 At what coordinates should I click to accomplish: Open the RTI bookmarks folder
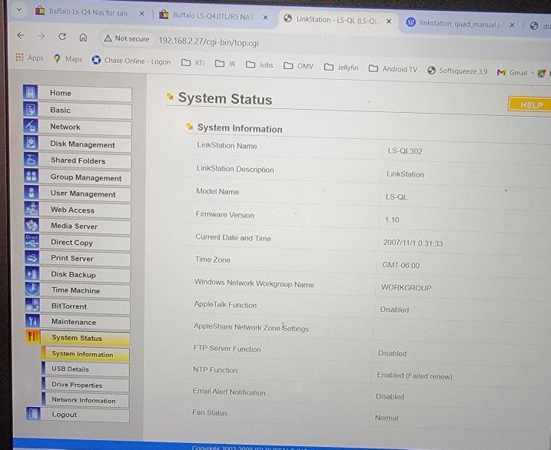193,62
